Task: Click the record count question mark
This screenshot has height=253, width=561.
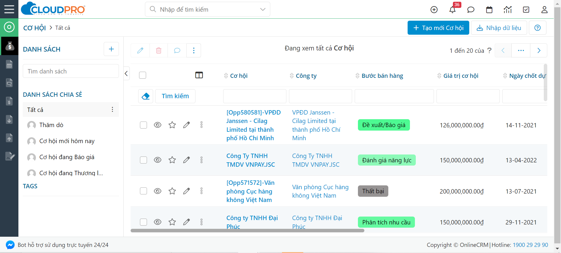Action: coord(489,50)
